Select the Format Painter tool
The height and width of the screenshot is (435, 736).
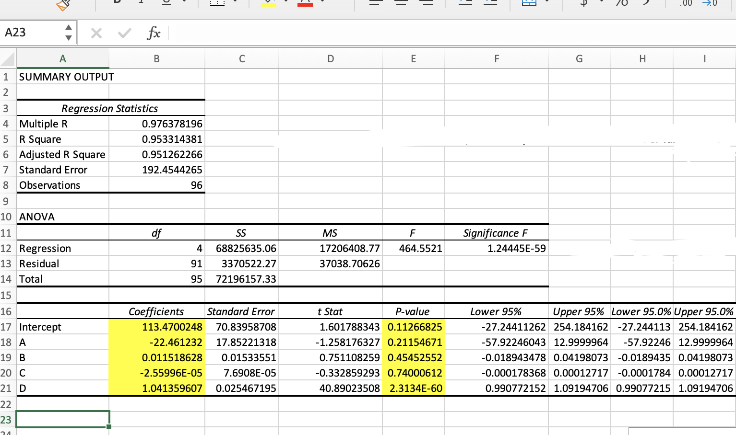[x=62, y=4]
